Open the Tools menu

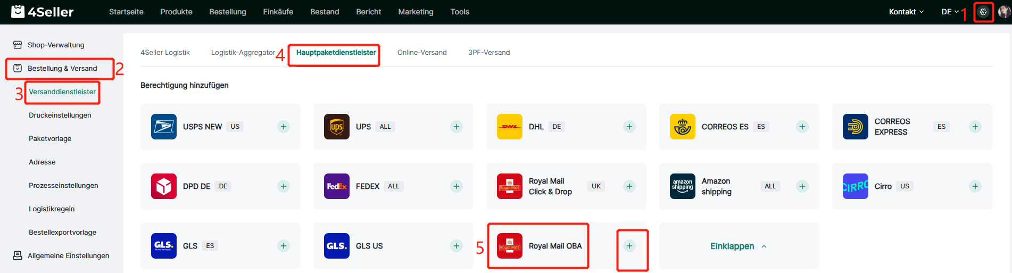point(460,12)
